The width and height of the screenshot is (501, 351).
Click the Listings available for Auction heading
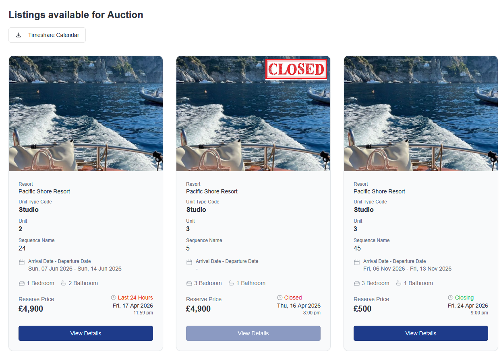tap(76, 15)
